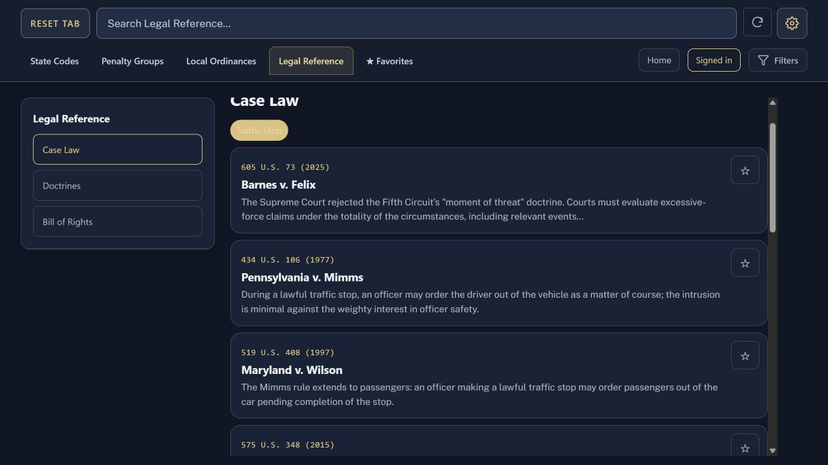
Task: Click the case list scrollbar thumb
Action: [x=772, y=178]
